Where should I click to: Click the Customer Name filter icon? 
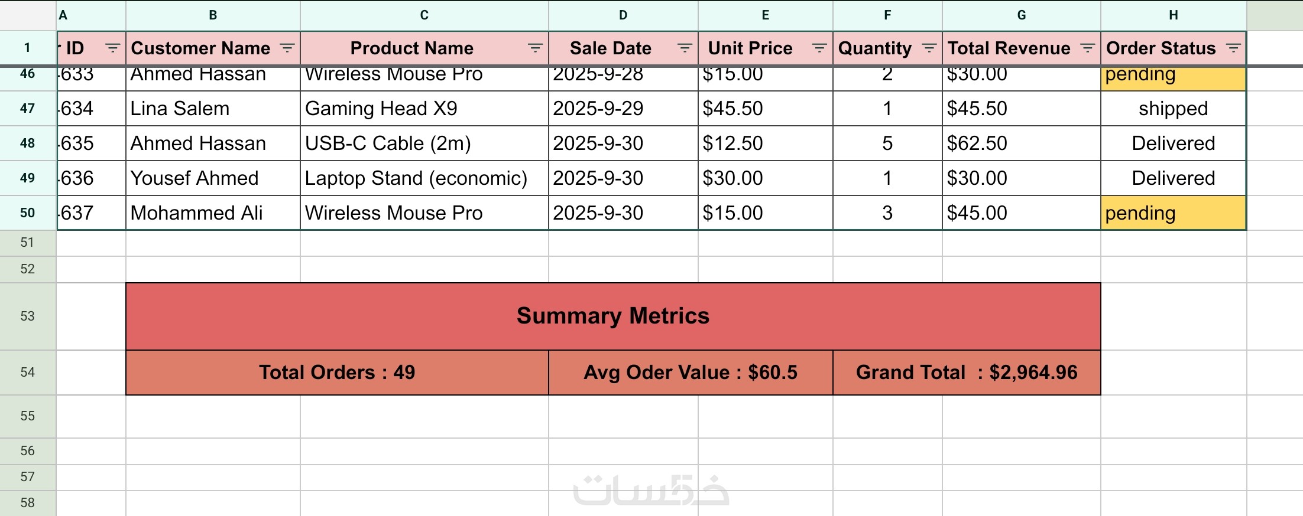(287, 48)
